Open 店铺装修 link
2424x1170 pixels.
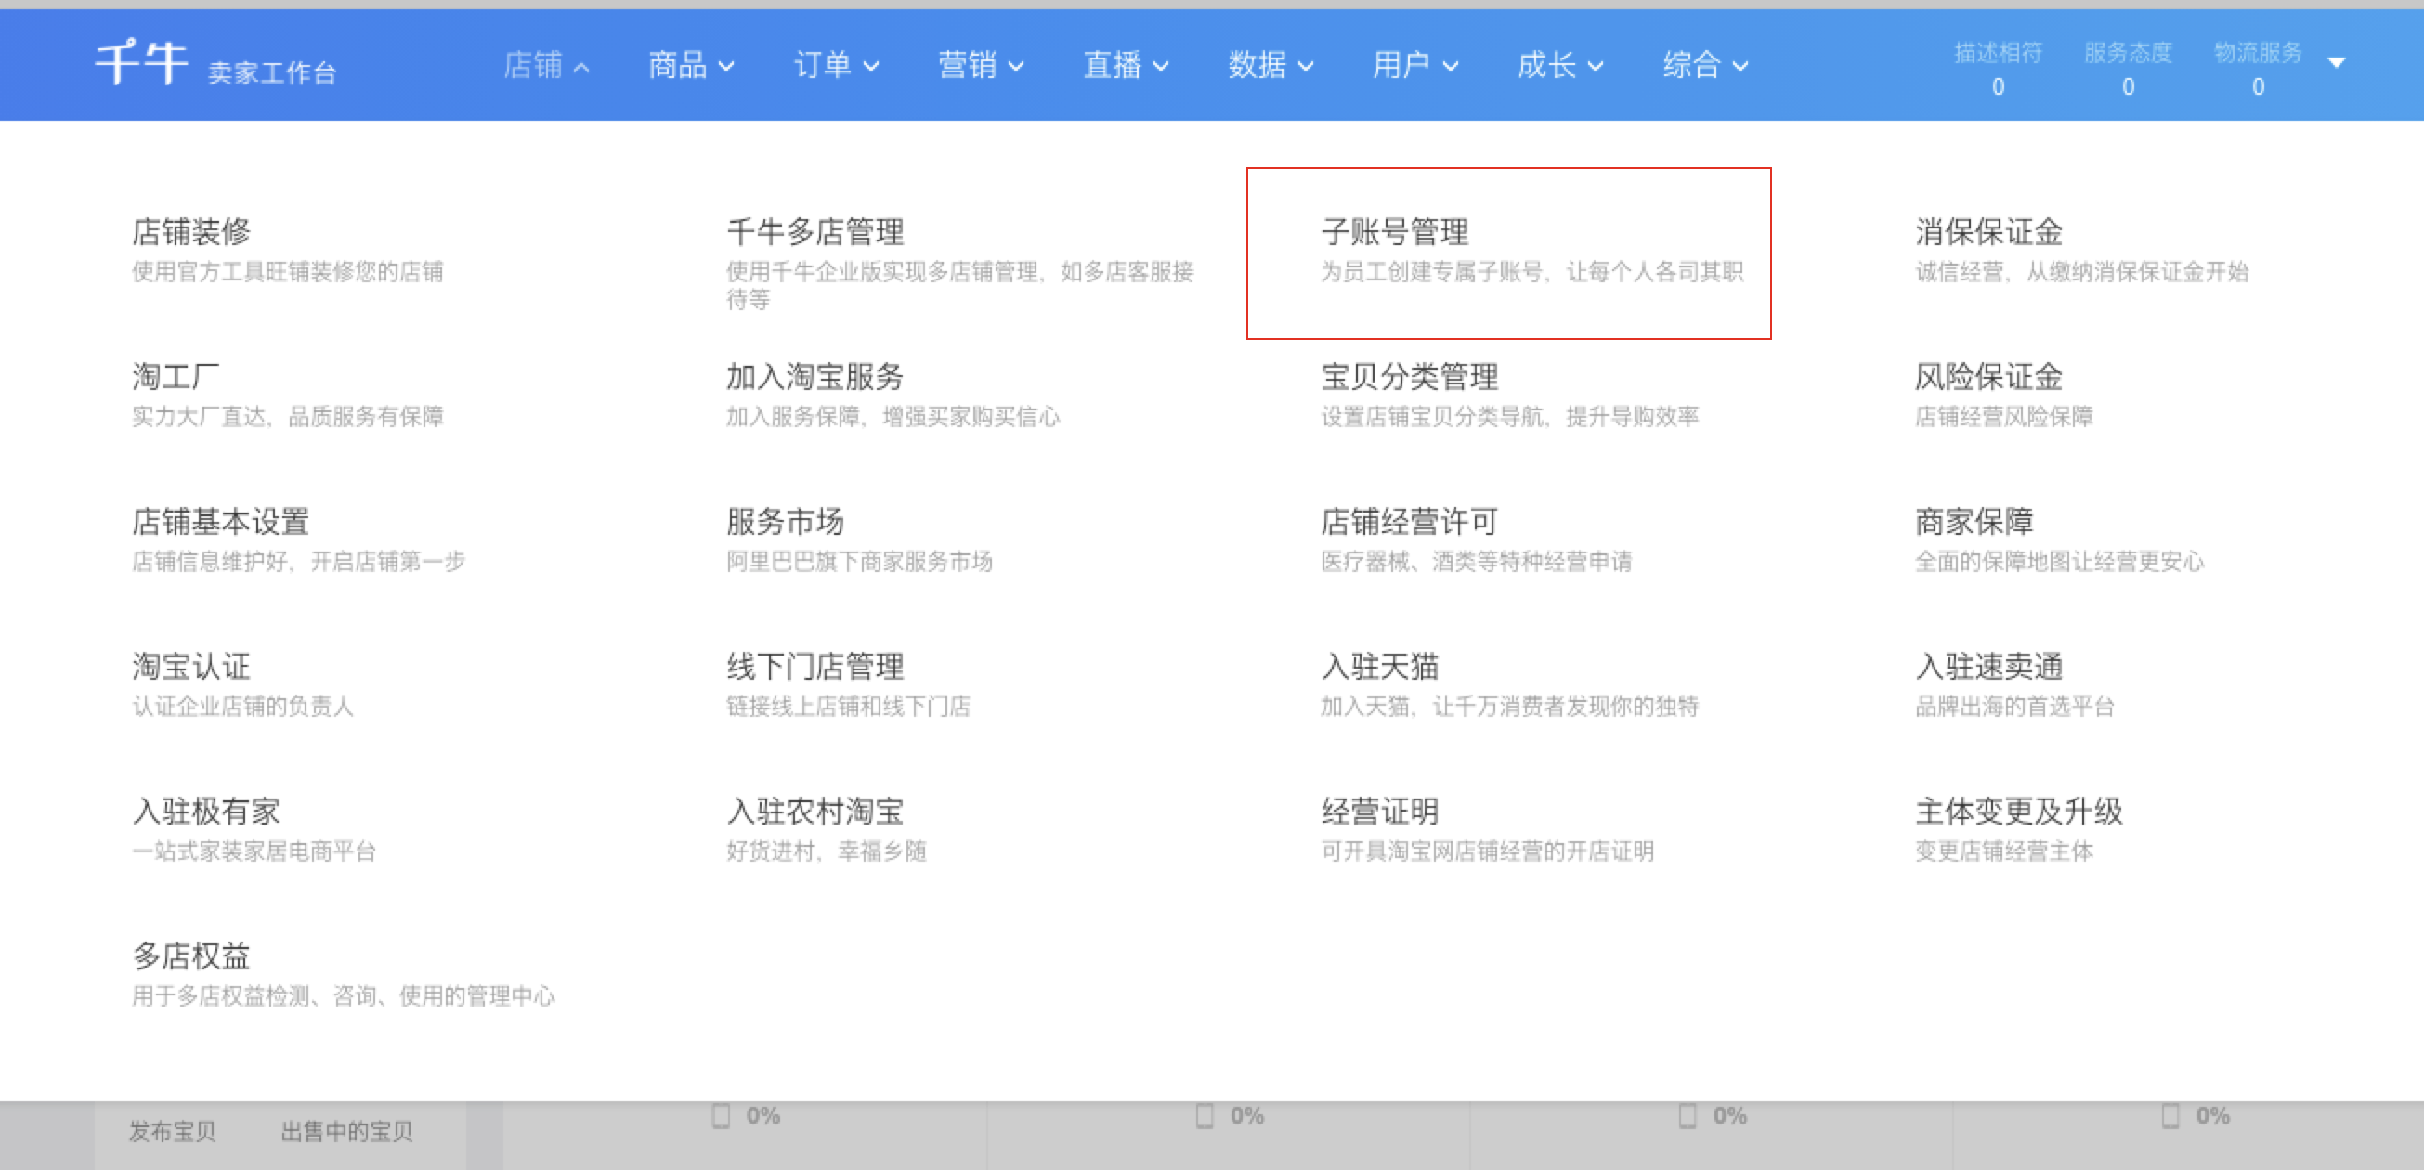(x=191, y=231)
